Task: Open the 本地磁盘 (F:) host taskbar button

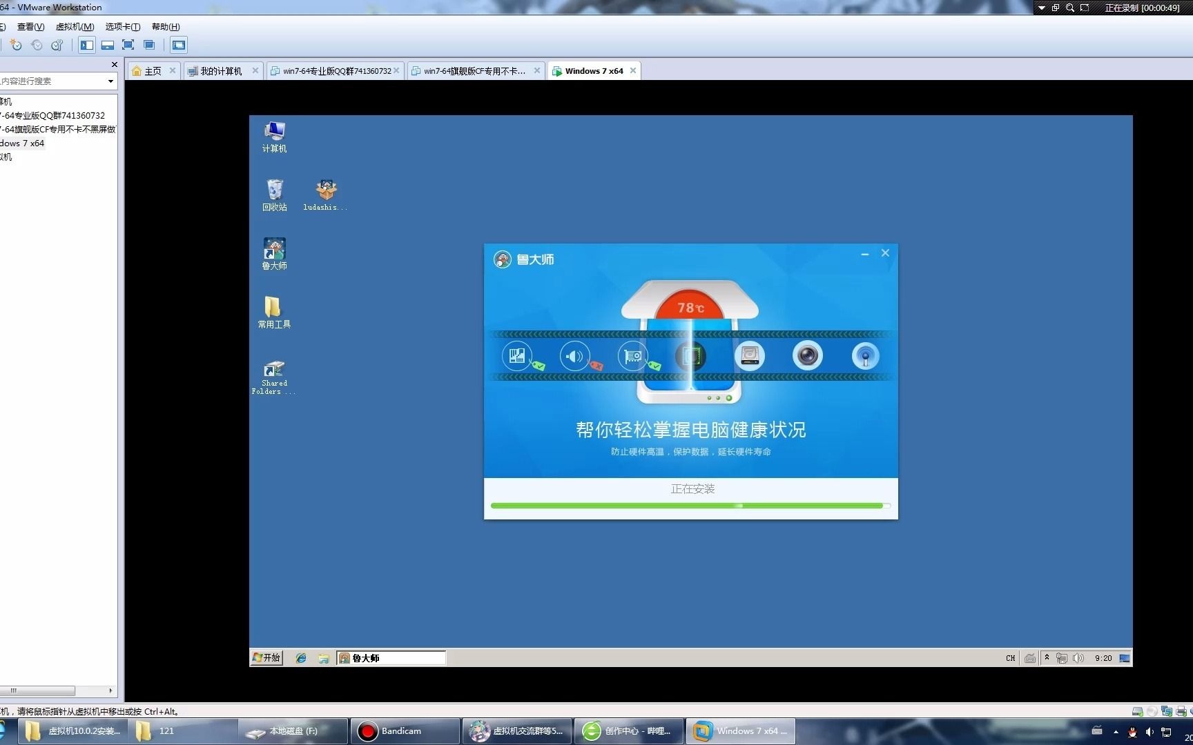Action: pos(293,731)
